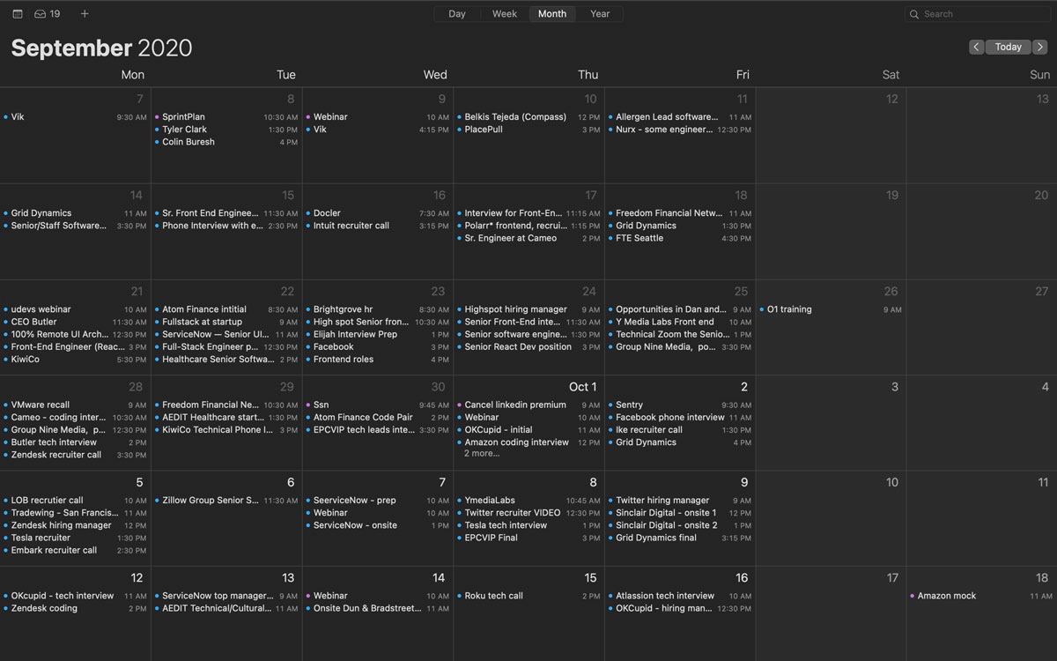Select Twitter recruiter VIDEO event
This screenshot has width=1057, height=661.
click(x=528, y=513)
